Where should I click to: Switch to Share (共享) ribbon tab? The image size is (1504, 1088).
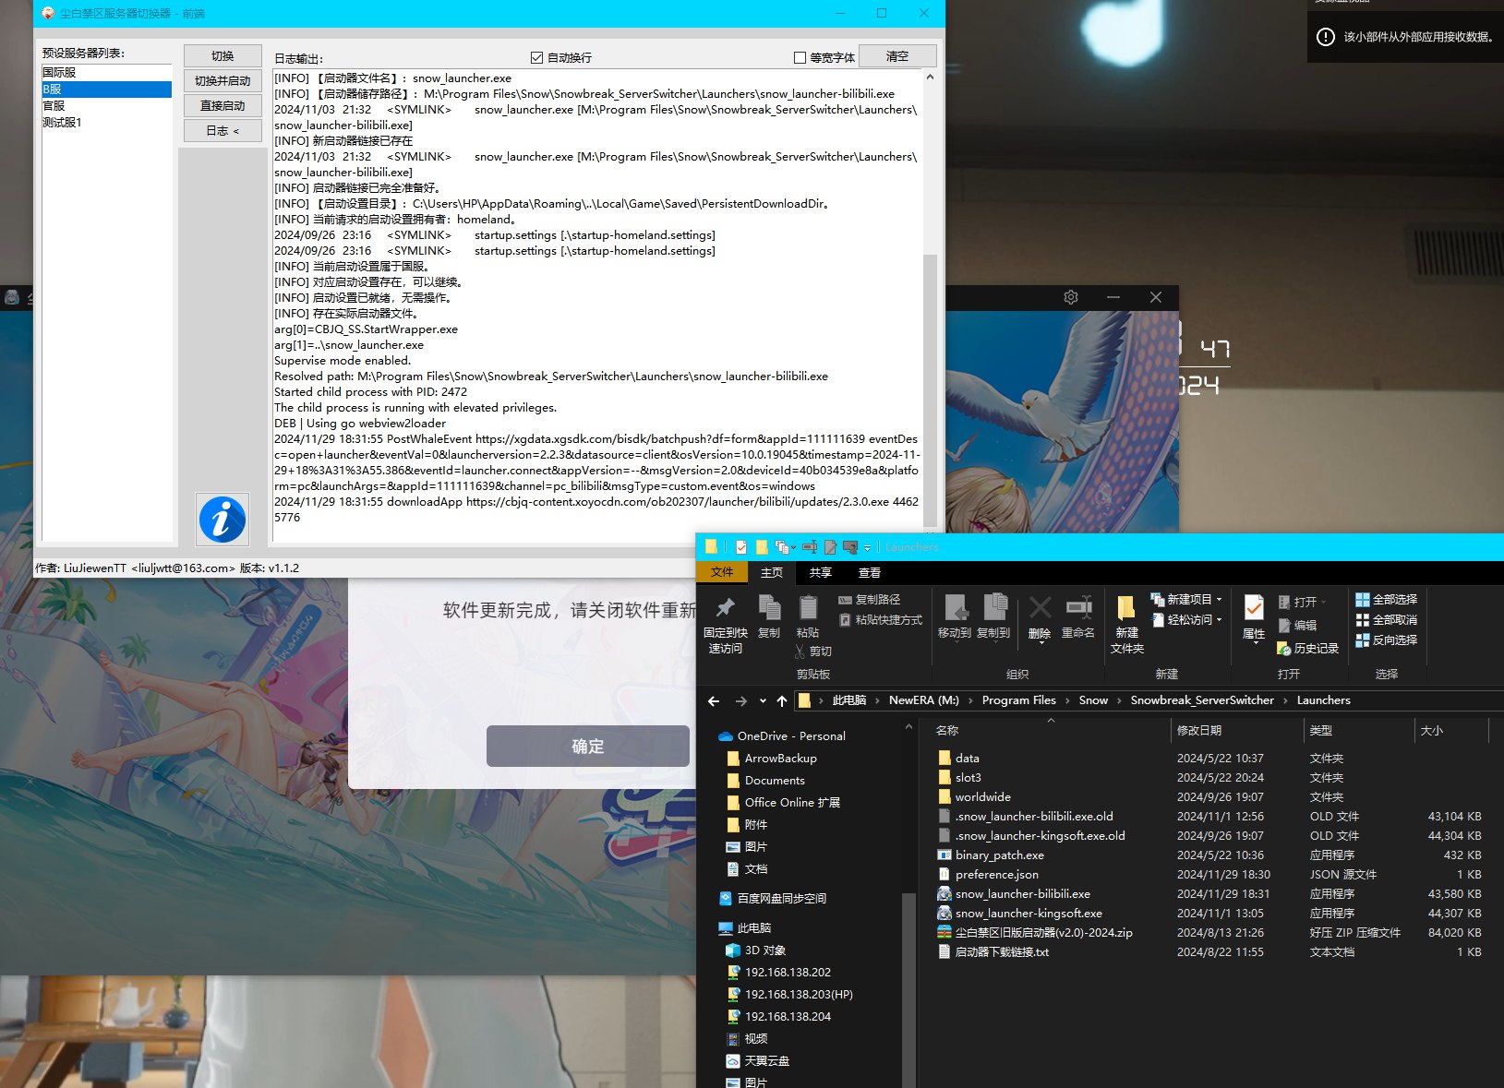point(821,572)
